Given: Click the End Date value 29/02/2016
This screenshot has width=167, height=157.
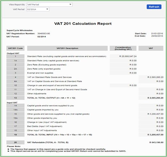Looking at the screenshot, I should 157,36.
